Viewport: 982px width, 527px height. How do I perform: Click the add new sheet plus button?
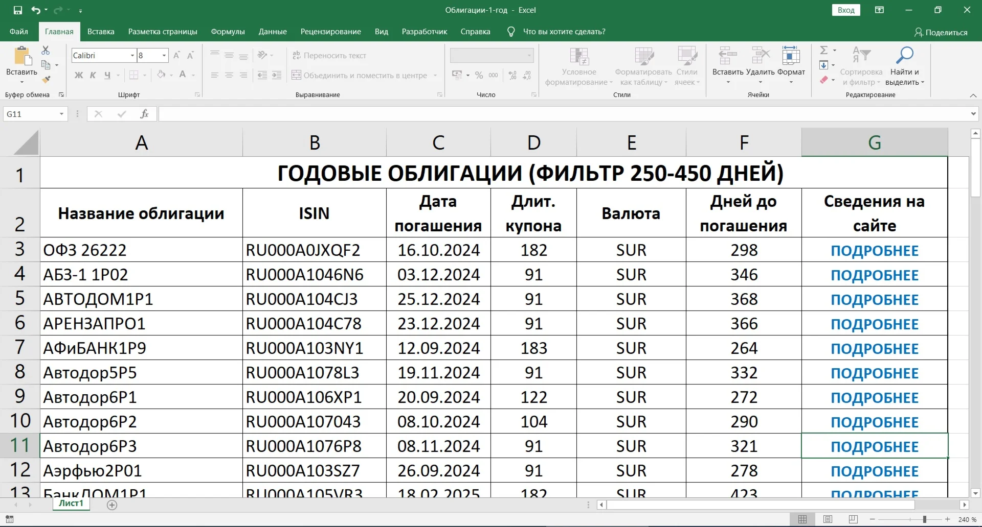point(113,505)
